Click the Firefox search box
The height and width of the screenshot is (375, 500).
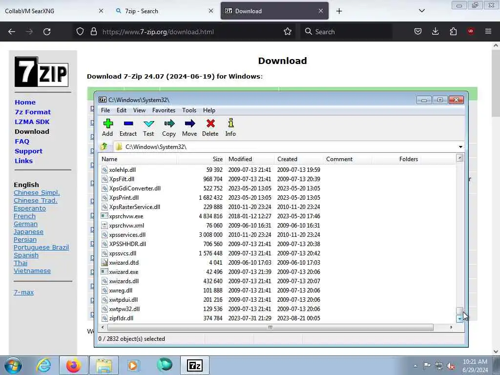click(x=346, y=32)
